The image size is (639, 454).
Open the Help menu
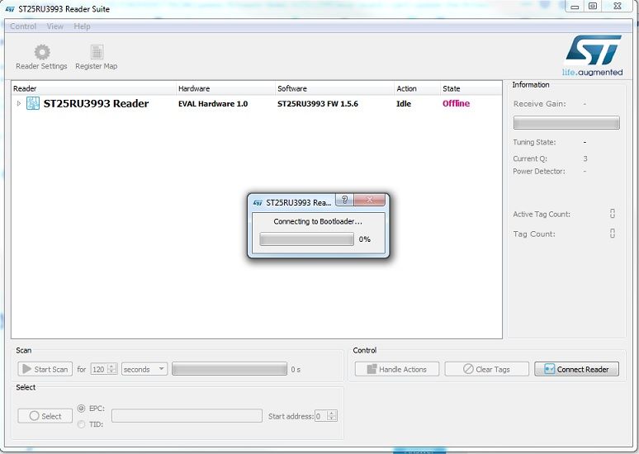click(82, 26)
